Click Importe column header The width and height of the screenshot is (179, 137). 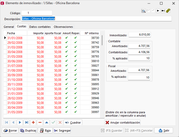coord(36,33)
